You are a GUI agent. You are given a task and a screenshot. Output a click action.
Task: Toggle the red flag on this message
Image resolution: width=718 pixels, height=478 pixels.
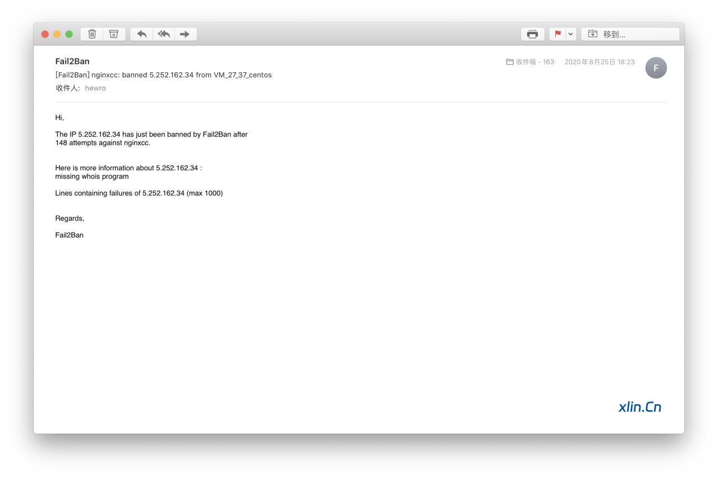(x=558, y=34)
